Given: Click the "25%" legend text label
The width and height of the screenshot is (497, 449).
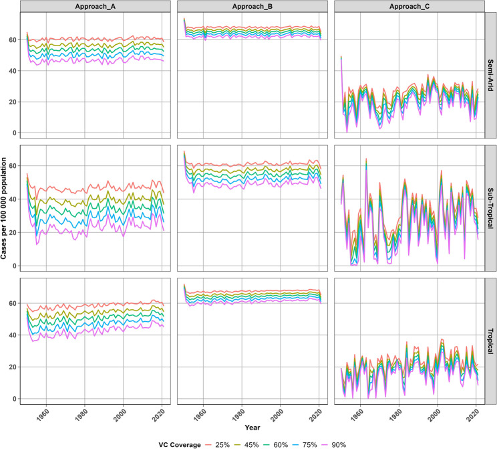Looking at the screenshot, I should [x=222, y=445].
